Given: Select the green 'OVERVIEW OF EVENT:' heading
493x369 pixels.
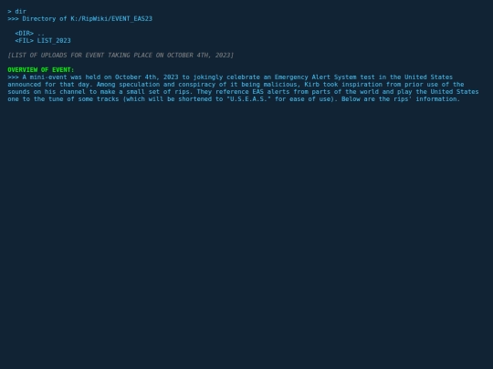Looking at the screenshot, I should (x=41, y=69).
